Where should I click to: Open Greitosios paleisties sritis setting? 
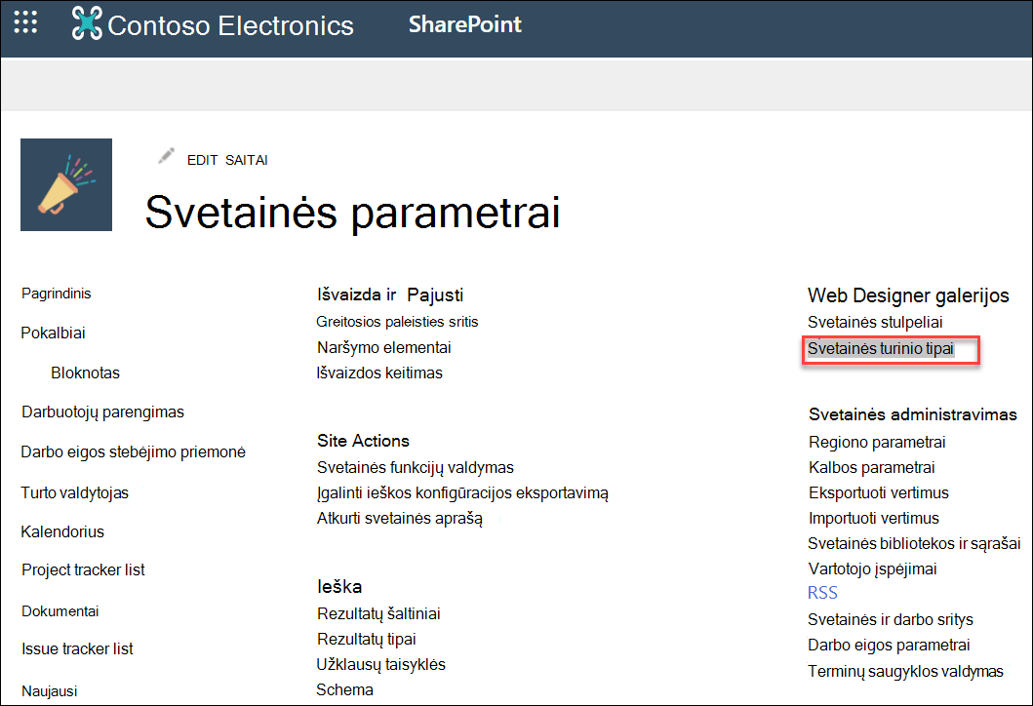pyautogui.click(x=397, y=322)
